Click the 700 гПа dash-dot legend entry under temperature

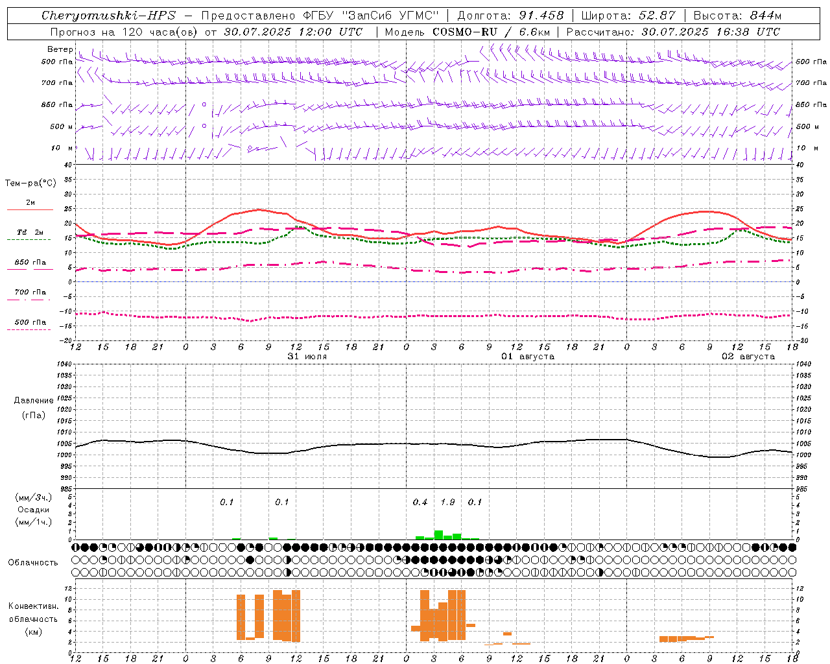(30, 292)
